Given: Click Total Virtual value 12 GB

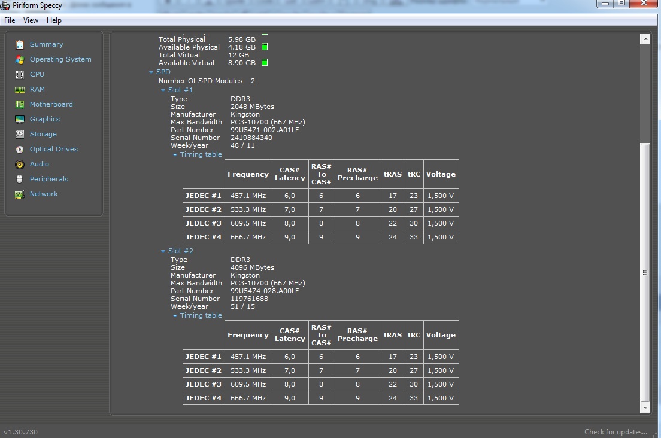Looking at the screenshot, I should [x=239, y=55].
